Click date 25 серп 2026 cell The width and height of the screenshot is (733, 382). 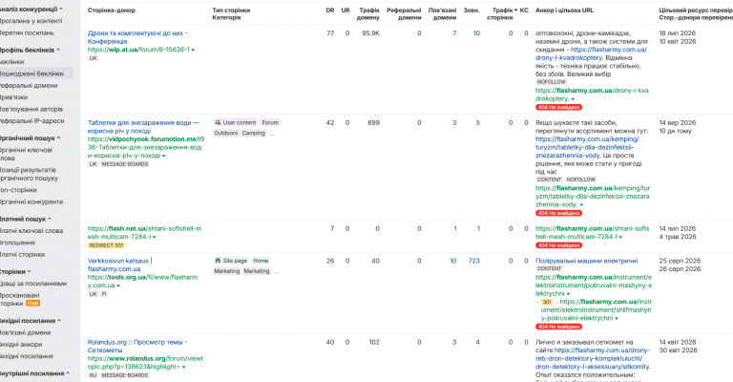(680, 261)
